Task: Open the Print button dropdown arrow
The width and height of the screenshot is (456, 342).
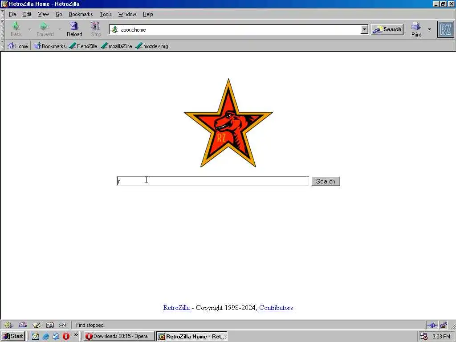Action: [x=429, y=29]
